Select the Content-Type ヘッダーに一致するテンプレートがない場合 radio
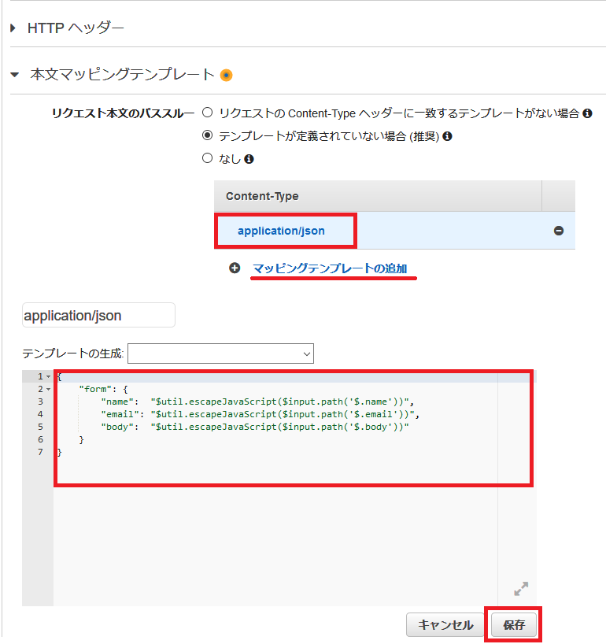Screen dimensions: 606x644 (x=208, y=113)
